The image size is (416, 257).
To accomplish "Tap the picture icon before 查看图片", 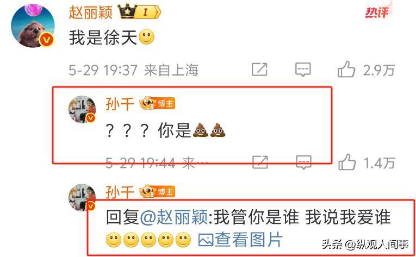I will [206, 240].
